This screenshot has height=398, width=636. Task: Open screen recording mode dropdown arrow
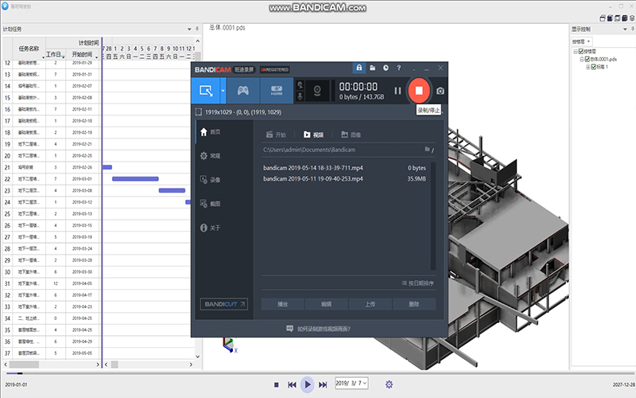coord(223,91)
